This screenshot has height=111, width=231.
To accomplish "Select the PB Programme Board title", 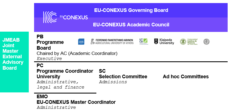I will [50, 42].
